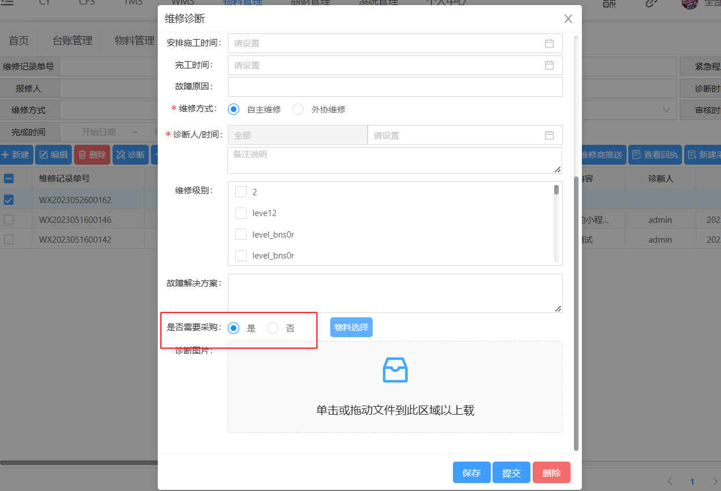Click calendar icon in 完工时间 field
The height and width of the screenshot is (491, 721).
[549, 65]
